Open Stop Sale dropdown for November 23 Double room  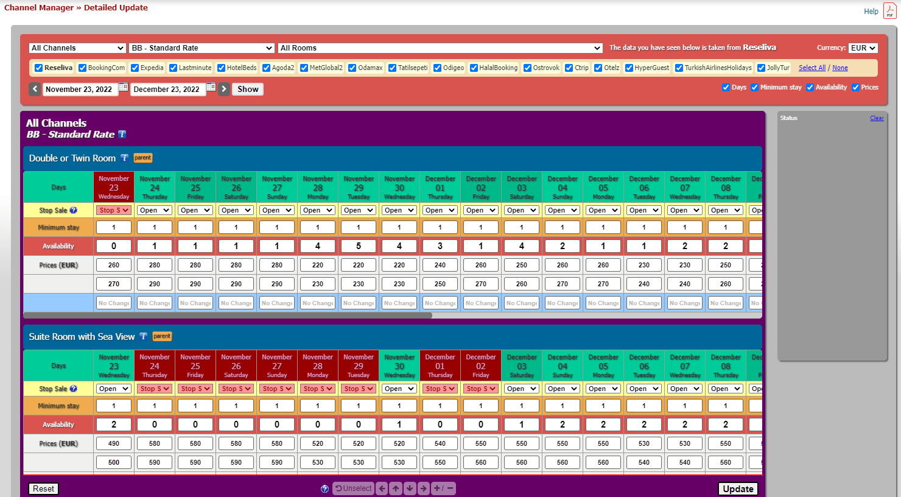pyautogui.click(x=114, y=210)
